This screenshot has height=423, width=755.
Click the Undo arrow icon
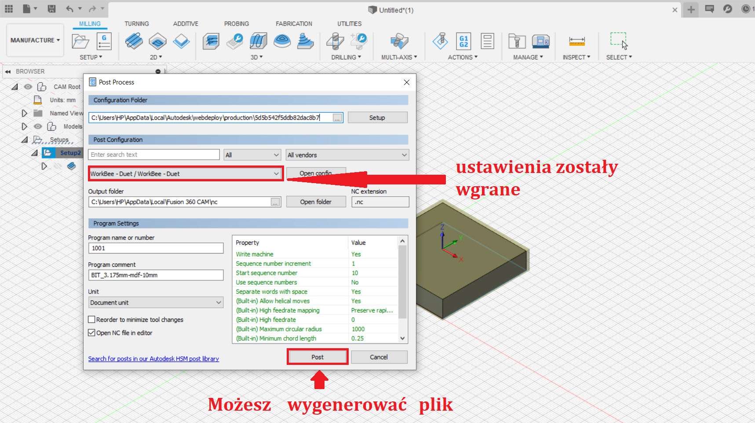pyautogui.click(x=69, y=9)
